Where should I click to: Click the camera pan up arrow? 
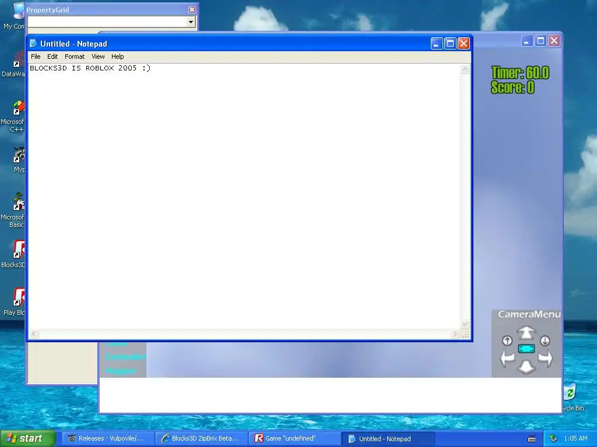point(526,332)
